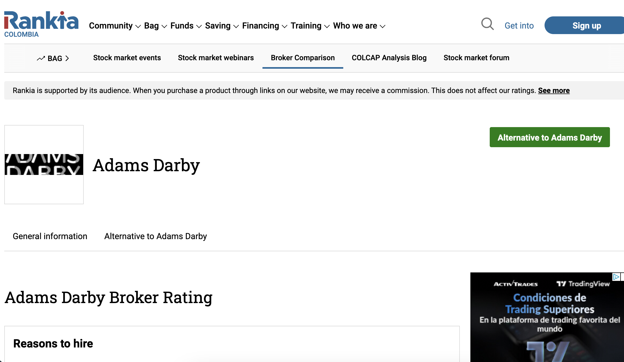The image size is (624, 362).
Task: Expand the Saving dropdown menu
Action: pos(222,26)
